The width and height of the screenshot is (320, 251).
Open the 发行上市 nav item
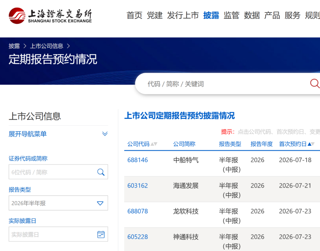tap(183, 15)
